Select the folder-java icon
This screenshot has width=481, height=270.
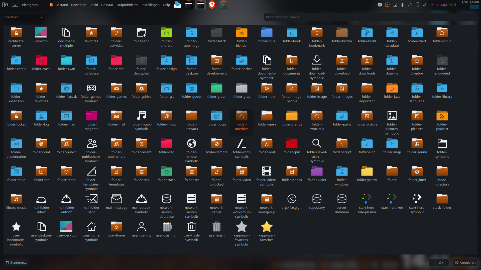[392, 88]
